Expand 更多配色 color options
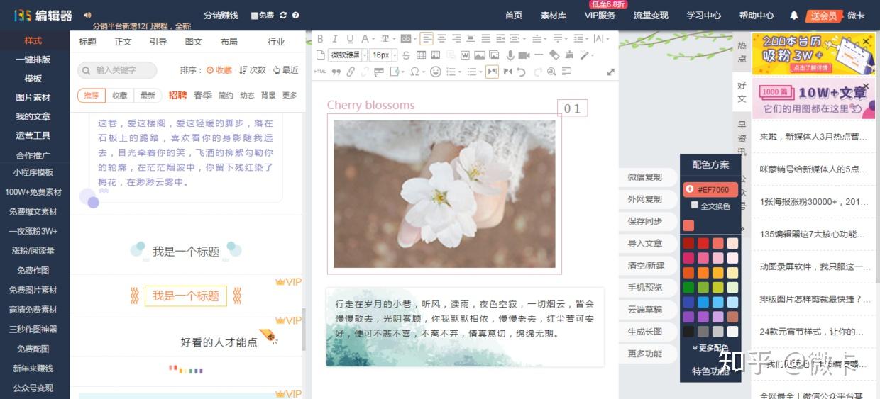This screenshot has width=880, height=399. [x=710, y=348]
